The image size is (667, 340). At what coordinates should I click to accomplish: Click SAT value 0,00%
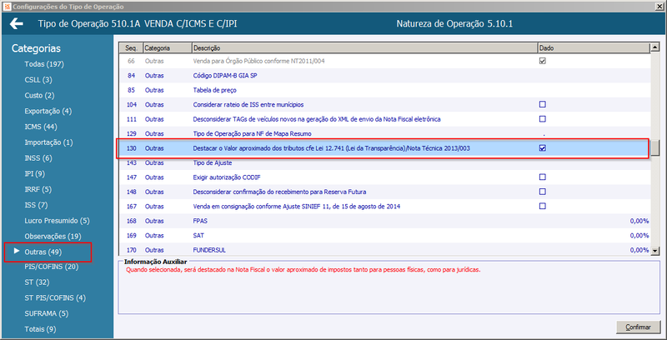point(639,236)
